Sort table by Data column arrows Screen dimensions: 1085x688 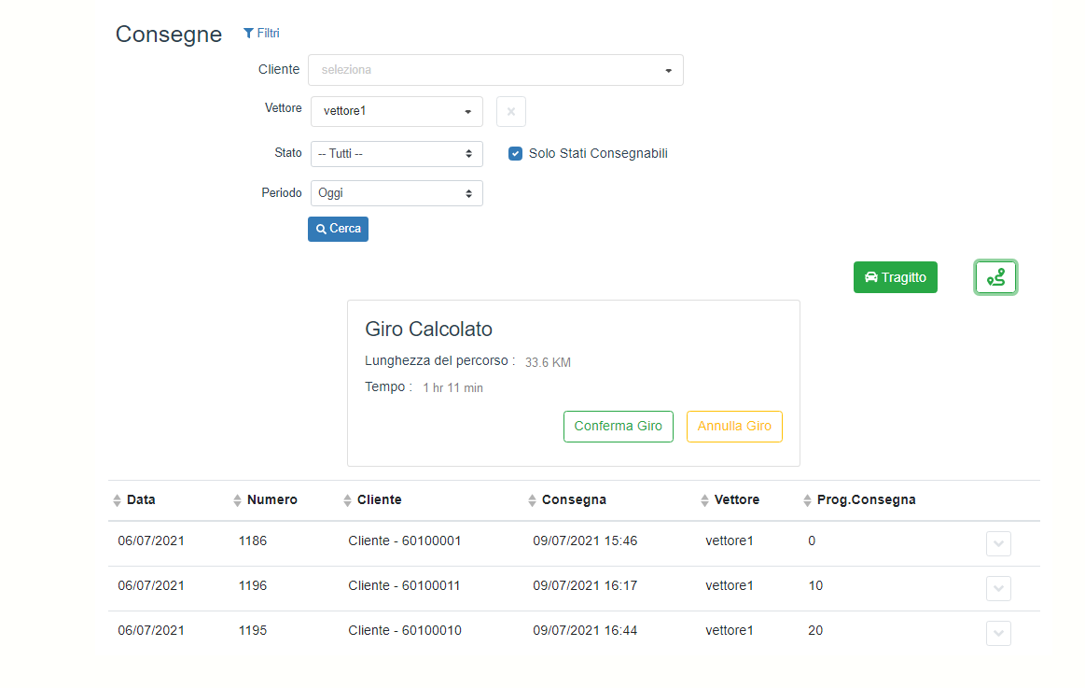[118, 500]
